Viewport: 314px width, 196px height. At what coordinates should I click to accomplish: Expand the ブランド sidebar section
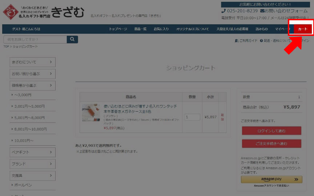[x=32, y=164]
